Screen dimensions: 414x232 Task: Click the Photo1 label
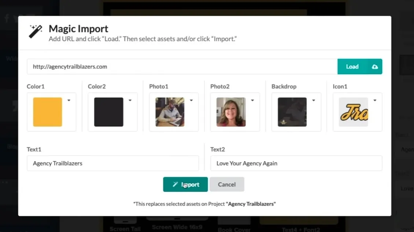point(159,86)
